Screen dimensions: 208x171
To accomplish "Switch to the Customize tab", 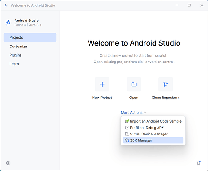I will coord(30,47).
